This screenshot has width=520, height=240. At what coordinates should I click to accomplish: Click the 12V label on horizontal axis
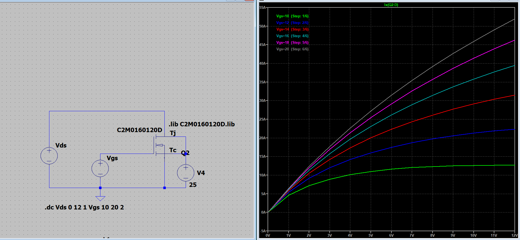click(514, 236)
